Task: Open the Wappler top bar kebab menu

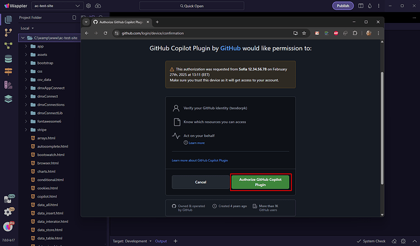Action: (x=379, y=5)
